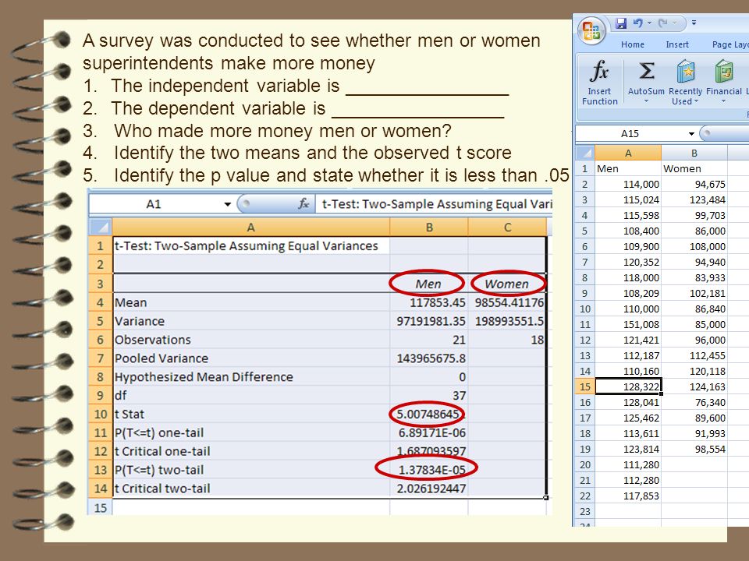The width and height of the screenshot is (749, 561).
Task: Select column C header in the t-Test sheet
Action: pyautogui.click(x=507, y=228)
